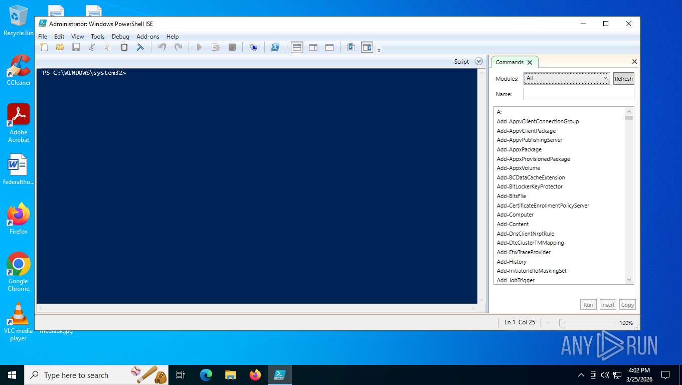Image resolution: width=682 pixels, height=385 pixels.
Task: Click the Refresh button
Action: [x=624, y=79]
